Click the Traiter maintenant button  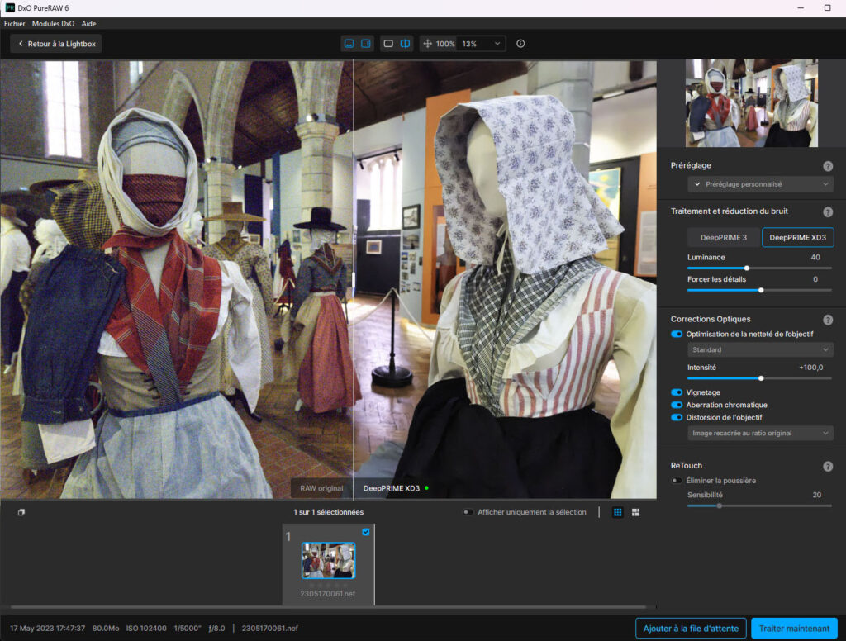tap(793, 629)
